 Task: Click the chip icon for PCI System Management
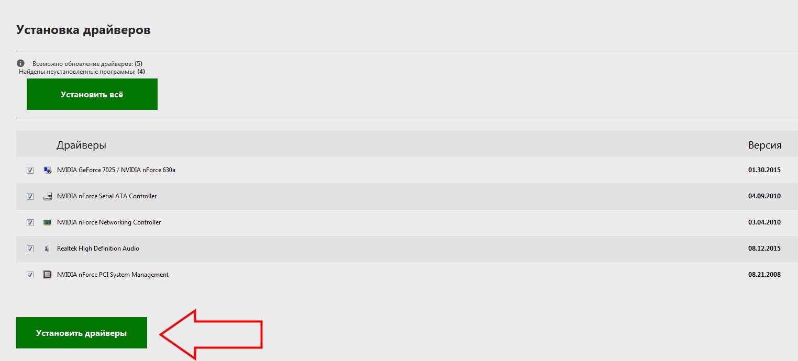[x=48, y=275]
